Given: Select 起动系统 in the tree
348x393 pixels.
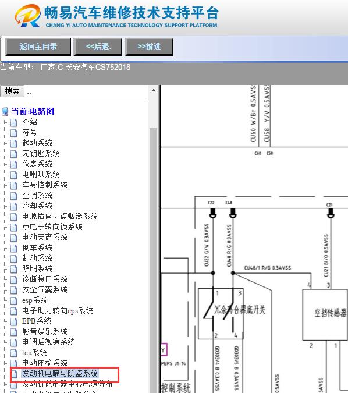Looking at the screenshot, I should pyautogui.click(x=37, y=143).
